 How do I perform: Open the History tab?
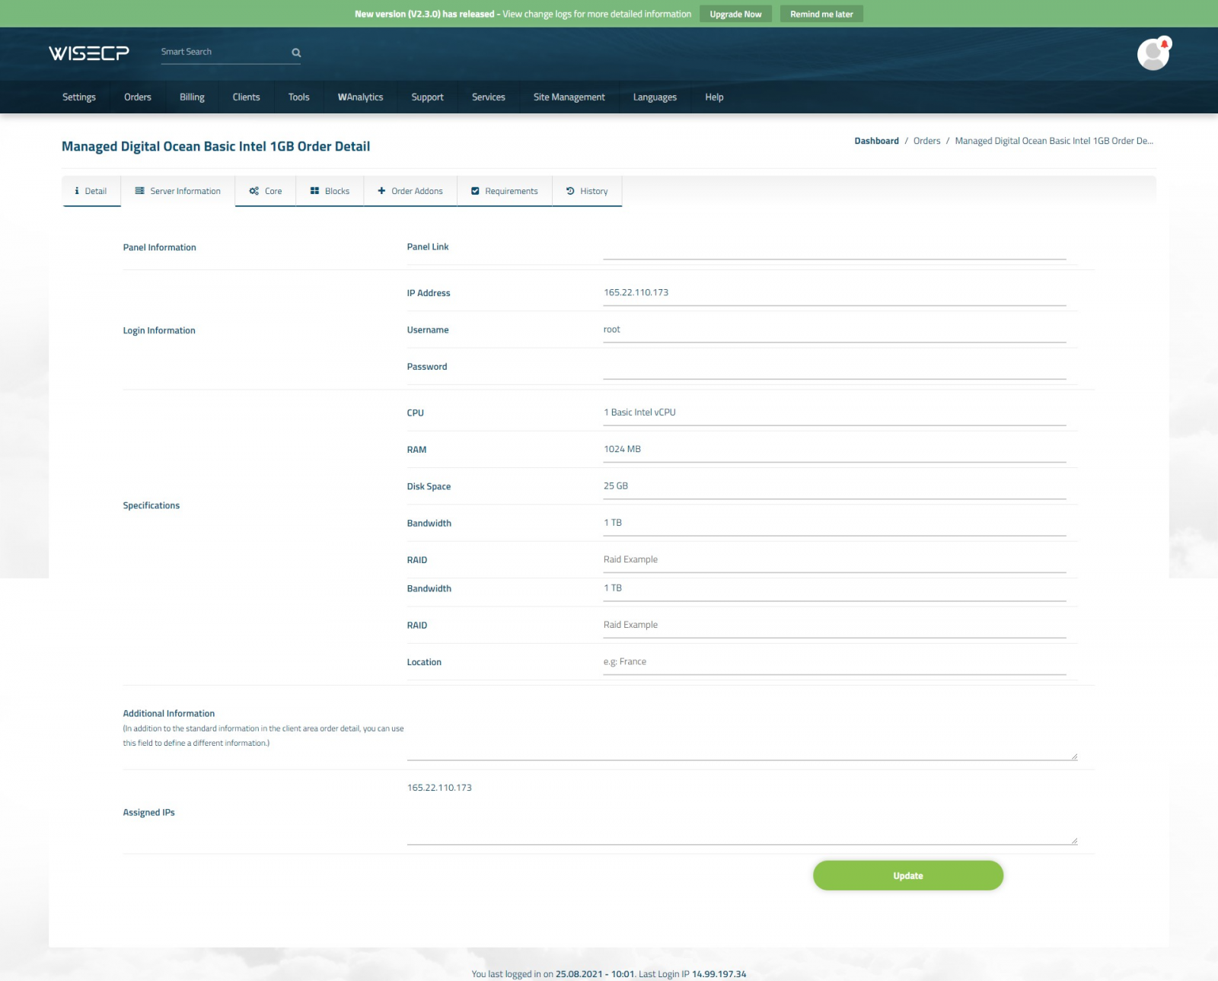[587, 191]
